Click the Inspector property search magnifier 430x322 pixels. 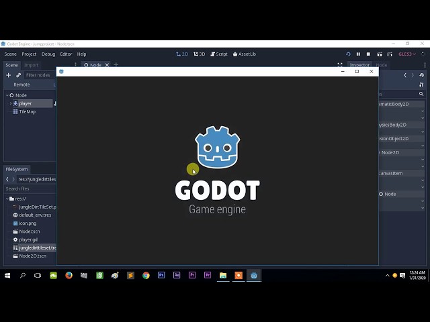pyautogui.click(x=421, y=94)
